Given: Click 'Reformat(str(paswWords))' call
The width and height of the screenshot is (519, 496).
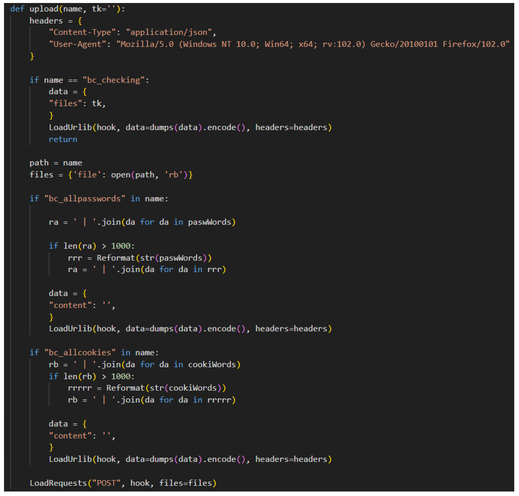Looking at the screenshot, I should [154, 258].
